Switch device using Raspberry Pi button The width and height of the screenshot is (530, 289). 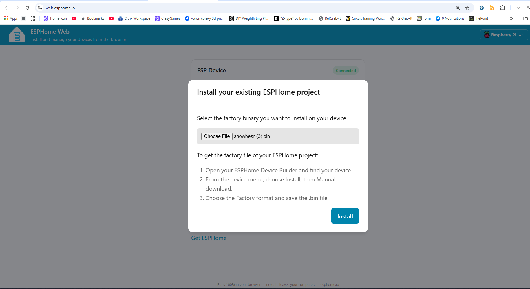click(504, 35)
